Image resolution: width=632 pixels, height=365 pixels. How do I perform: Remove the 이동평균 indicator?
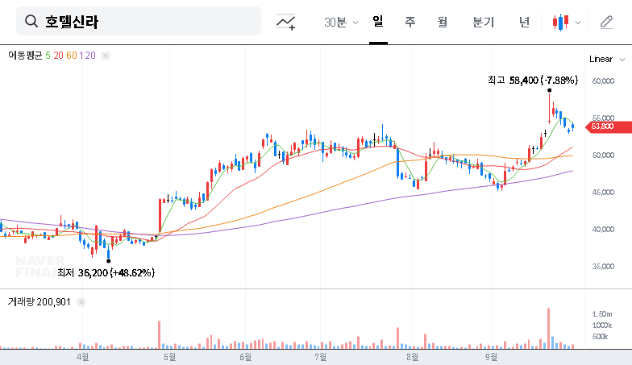pyautogui.click(x=106, y=56)
